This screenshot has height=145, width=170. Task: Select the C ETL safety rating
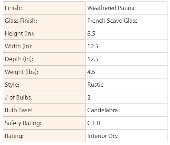click(95, 123)
